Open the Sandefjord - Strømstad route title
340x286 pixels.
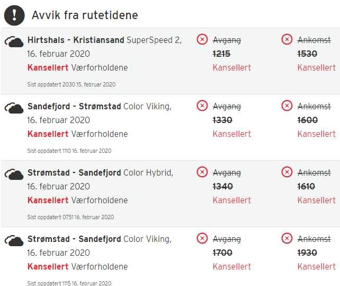tap(74, 107)
